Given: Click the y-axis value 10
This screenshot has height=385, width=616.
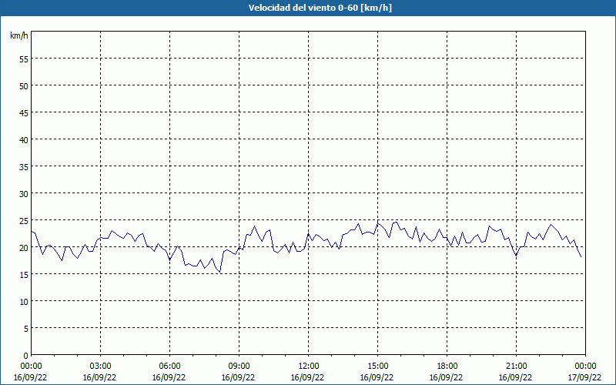Looking at the screenshot, I should (24, 302).
